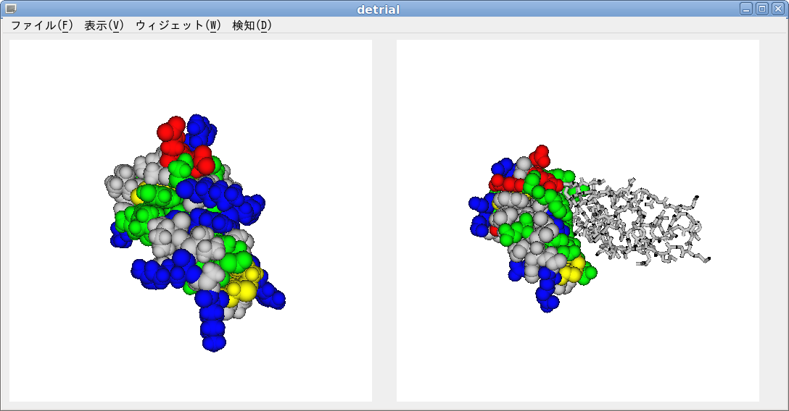Open the ファイル(F) menu

click(42, 25)
